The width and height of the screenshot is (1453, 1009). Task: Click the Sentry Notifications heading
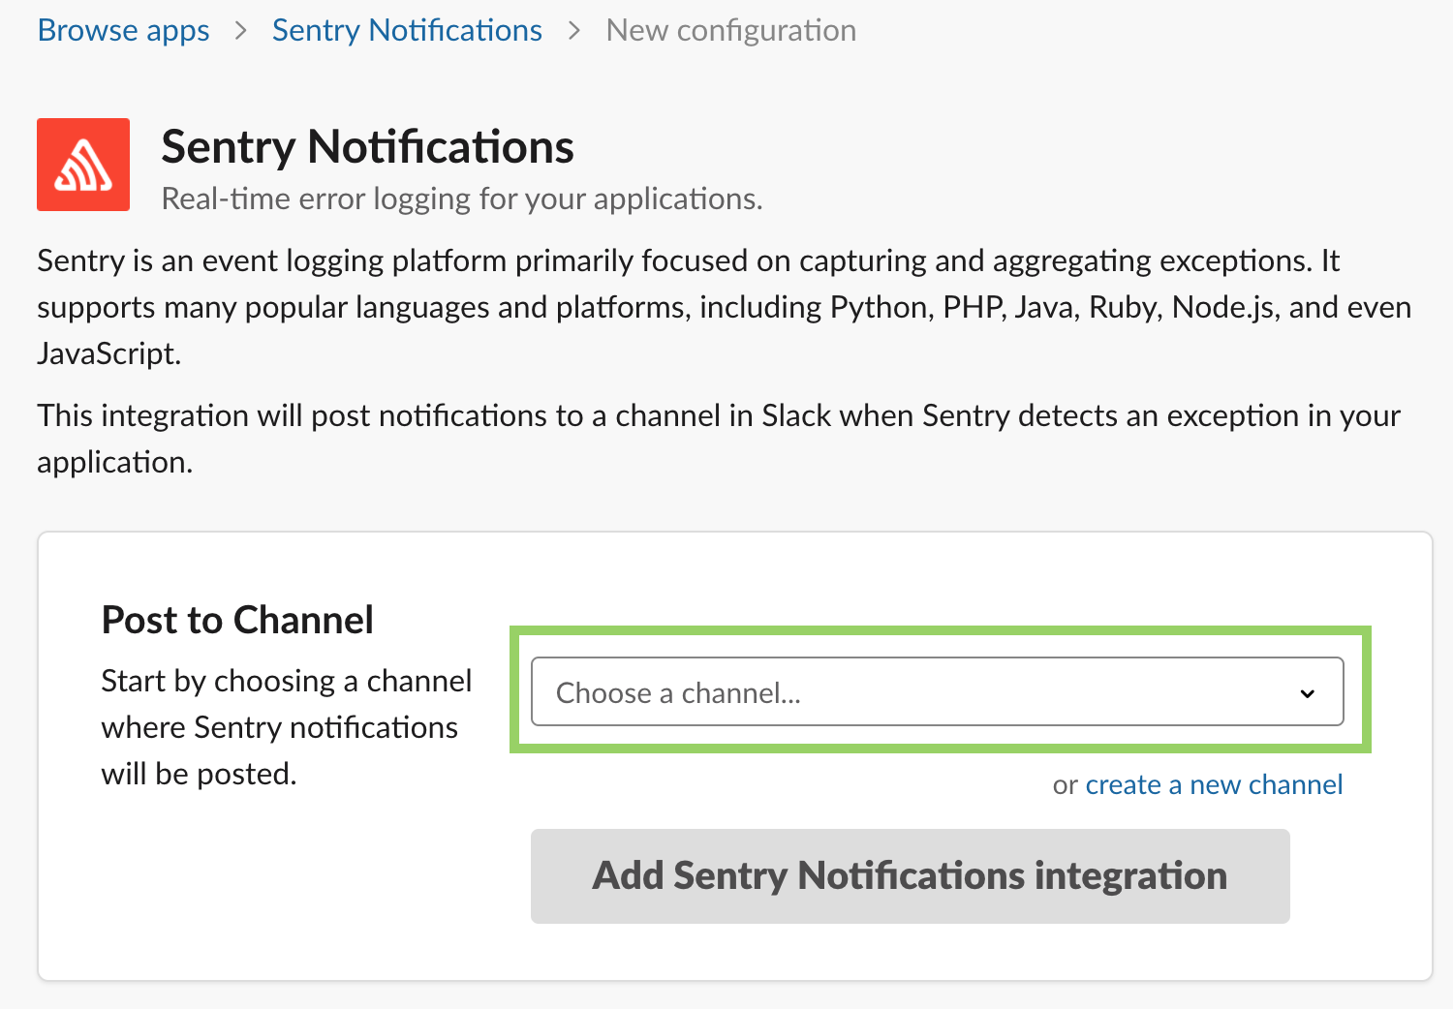(x=367, y=147)
